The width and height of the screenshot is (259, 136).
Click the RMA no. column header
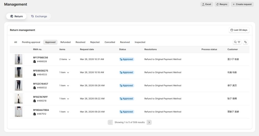point(37,49)
